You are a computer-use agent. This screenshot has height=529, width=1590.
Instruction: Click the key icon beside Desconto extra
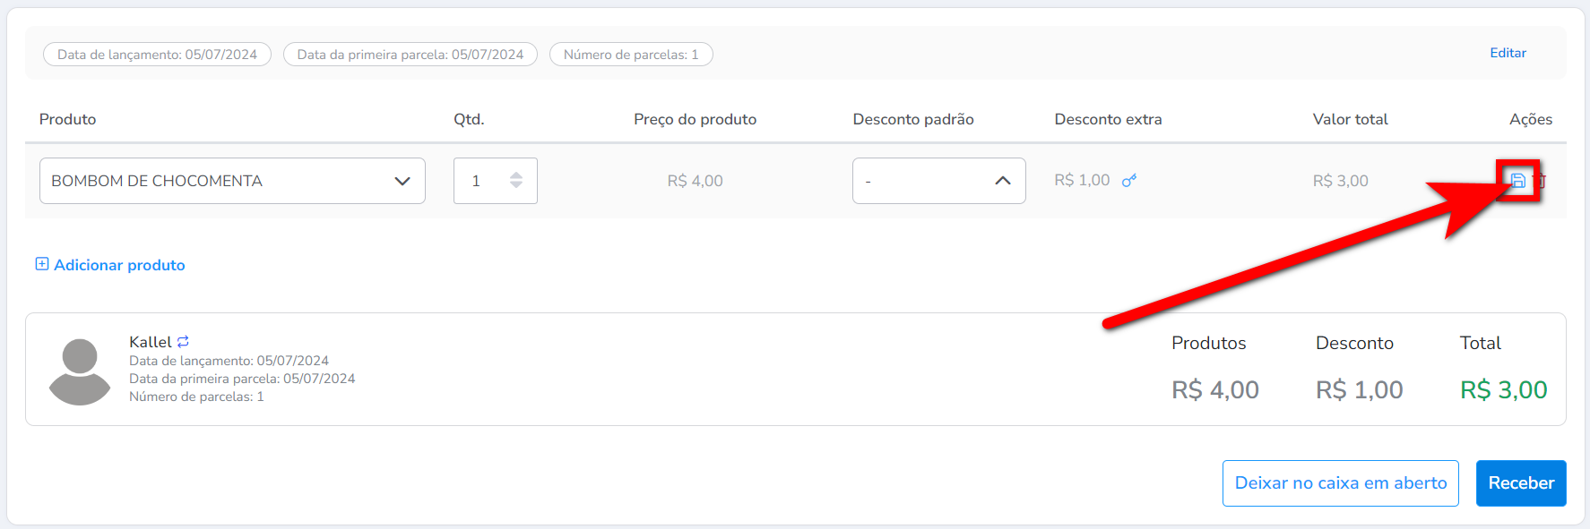(1129, 181)
